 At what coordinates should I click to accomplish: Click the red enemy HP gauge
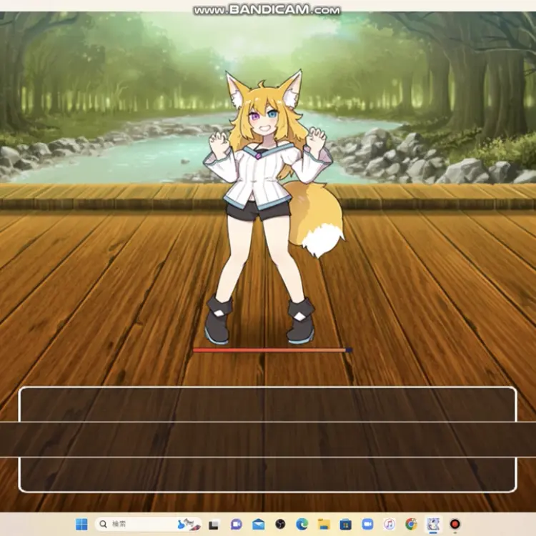point(272,350)
